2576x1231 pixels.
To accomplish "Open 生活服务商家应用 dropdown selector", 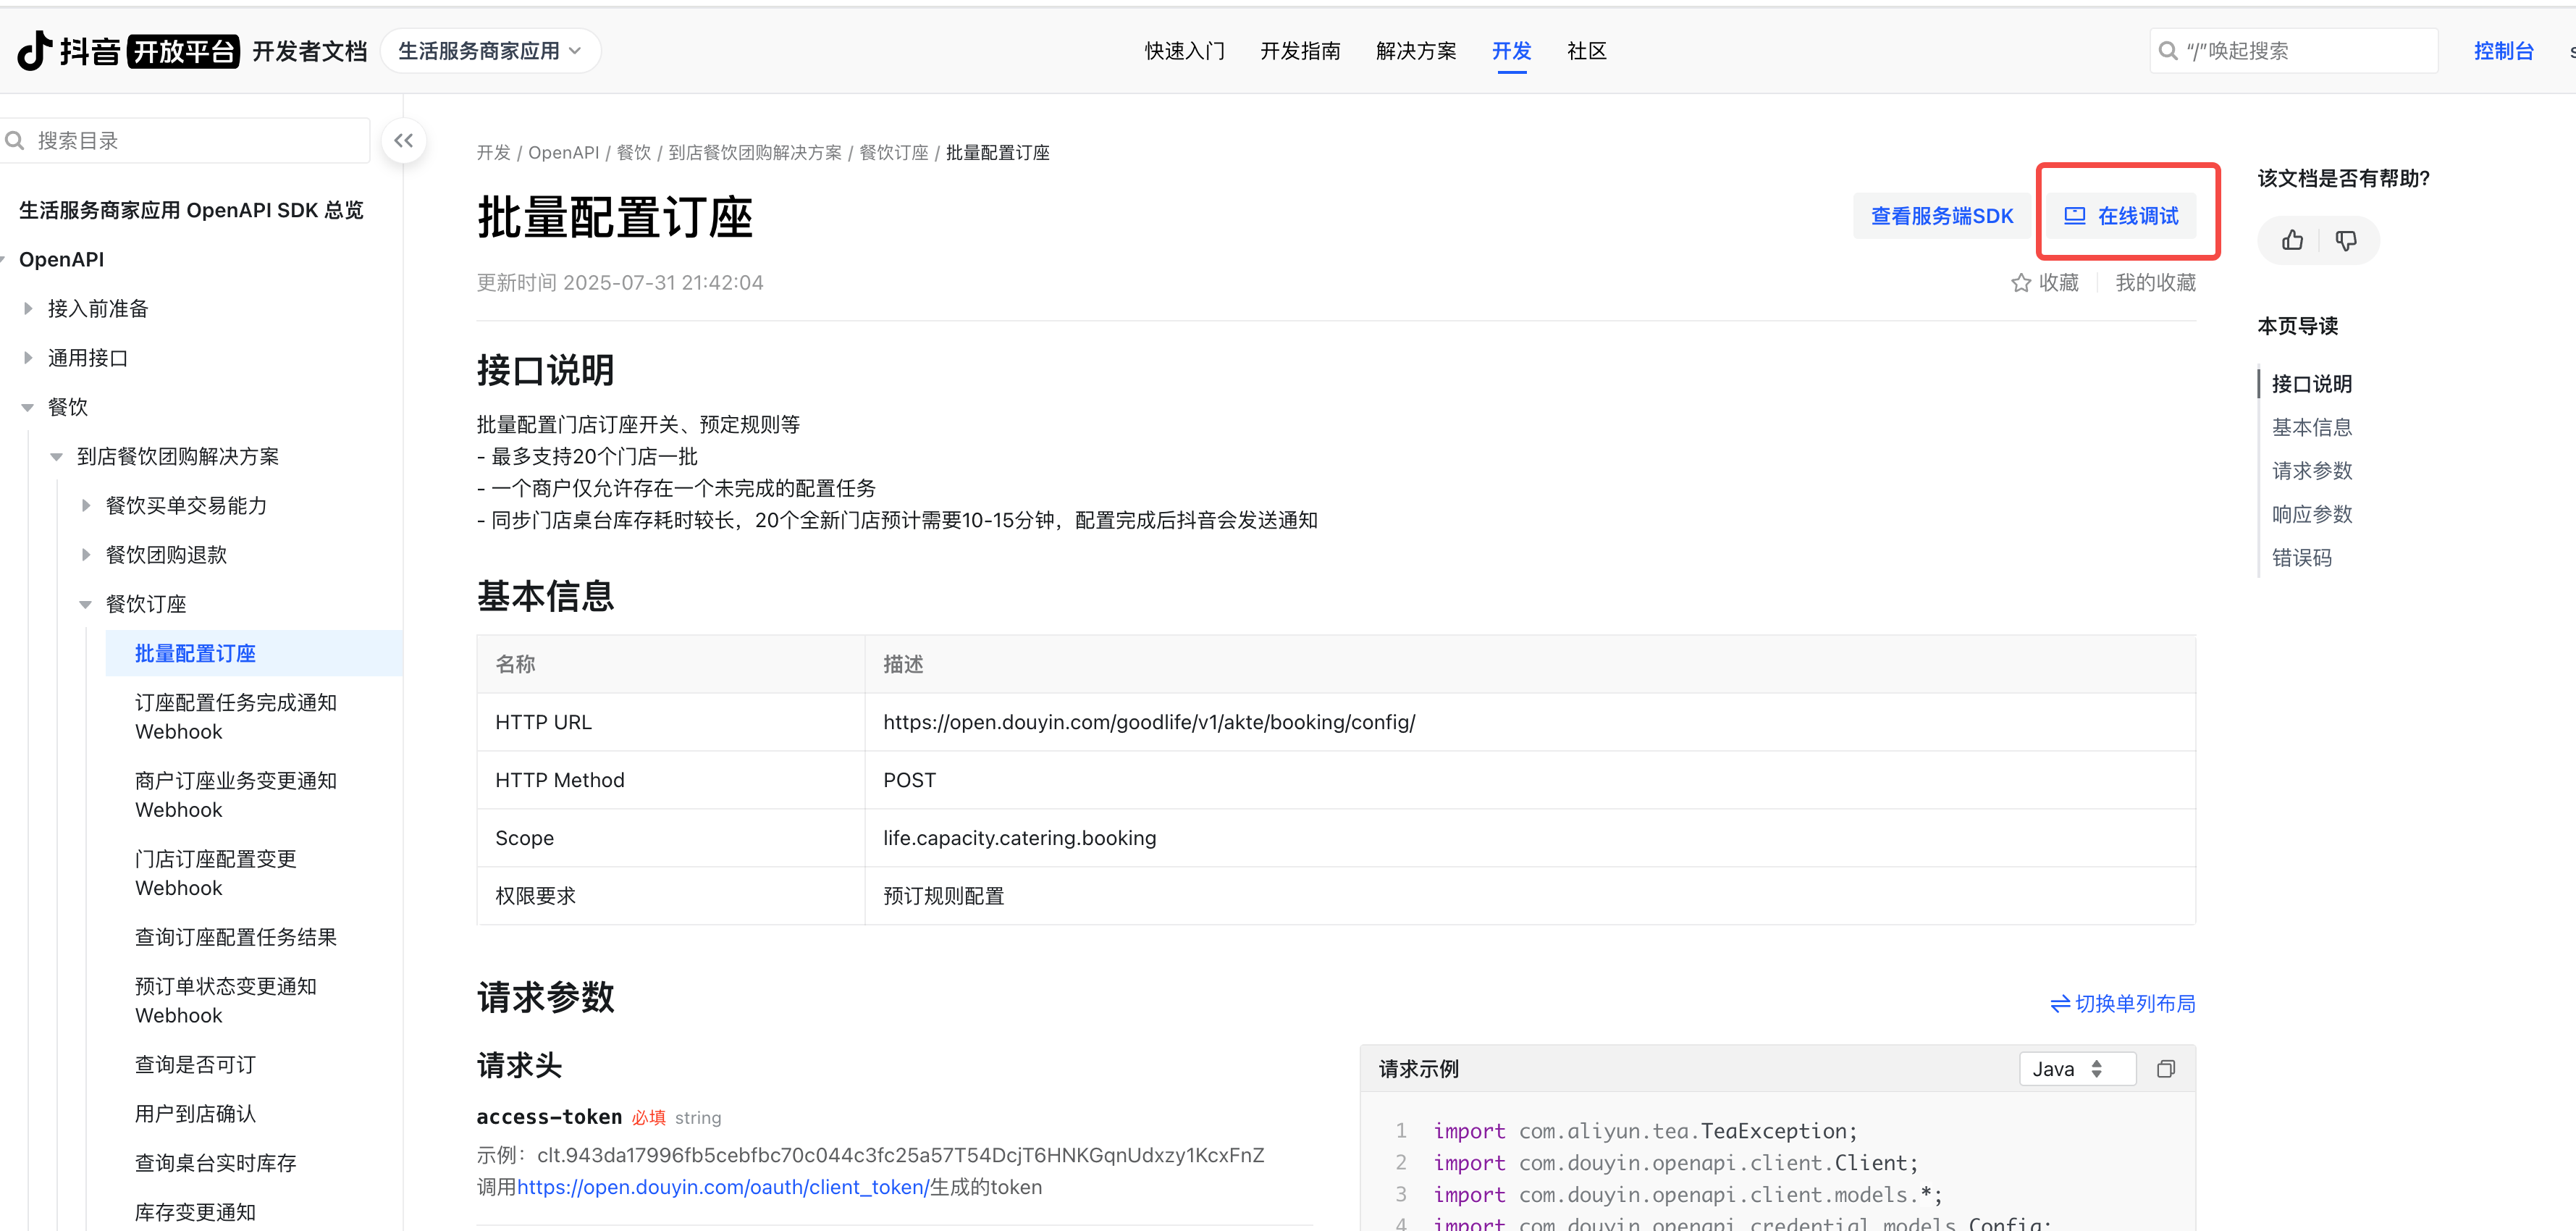I will tap(490, 51).
